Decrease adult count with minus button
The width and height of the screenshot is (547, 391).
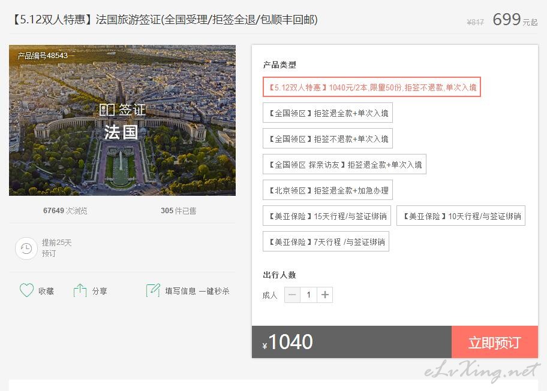(292, 295)
